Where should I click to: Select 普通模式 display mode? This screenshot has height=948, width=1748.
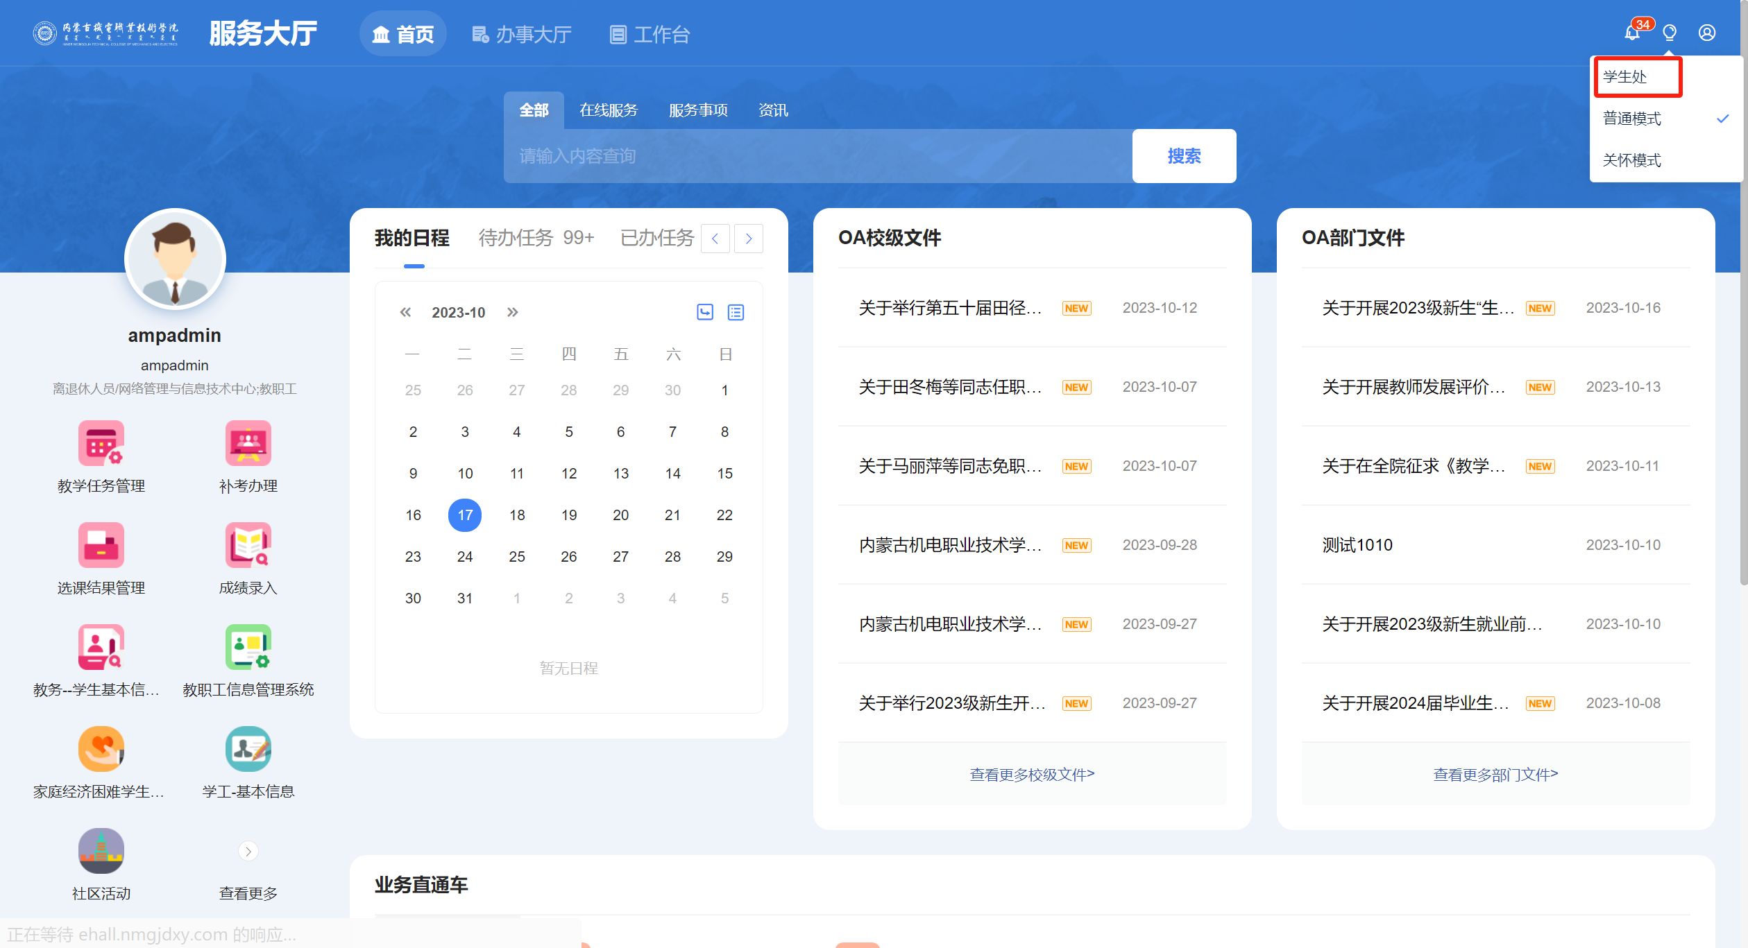1632,119
